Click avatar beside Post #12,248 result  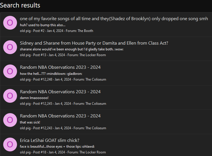(10, 71)
